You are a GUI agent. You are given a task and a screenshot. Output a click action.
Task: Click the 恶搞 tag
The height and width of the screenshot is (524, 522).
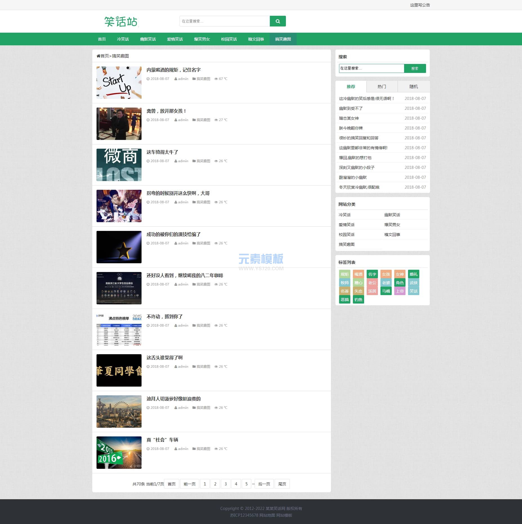[x=345, y=300]
